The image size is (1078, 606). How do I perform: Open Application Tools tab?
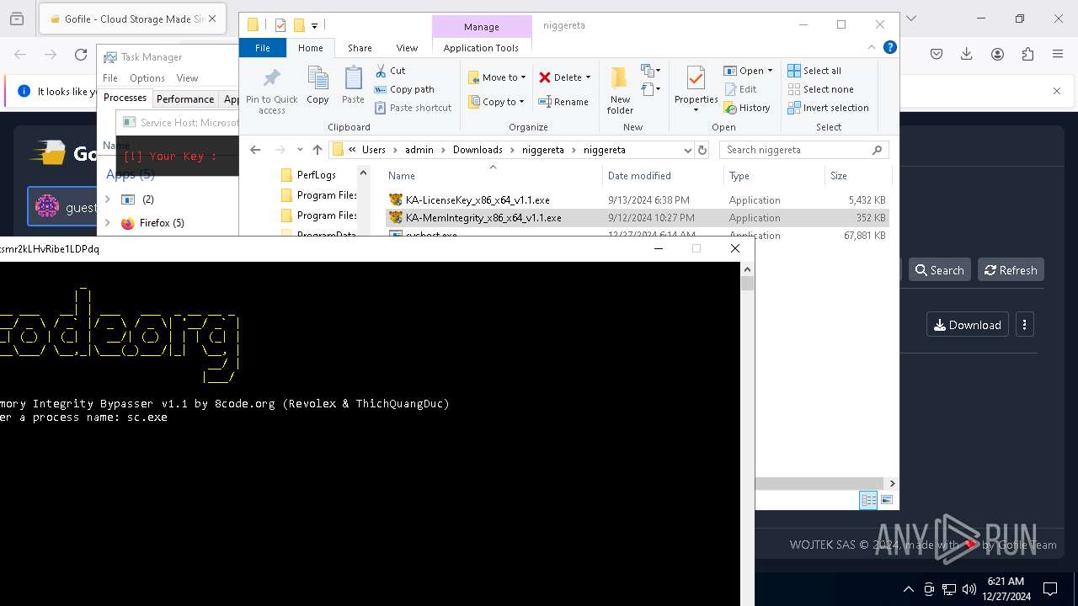click(x=481, y=48)
